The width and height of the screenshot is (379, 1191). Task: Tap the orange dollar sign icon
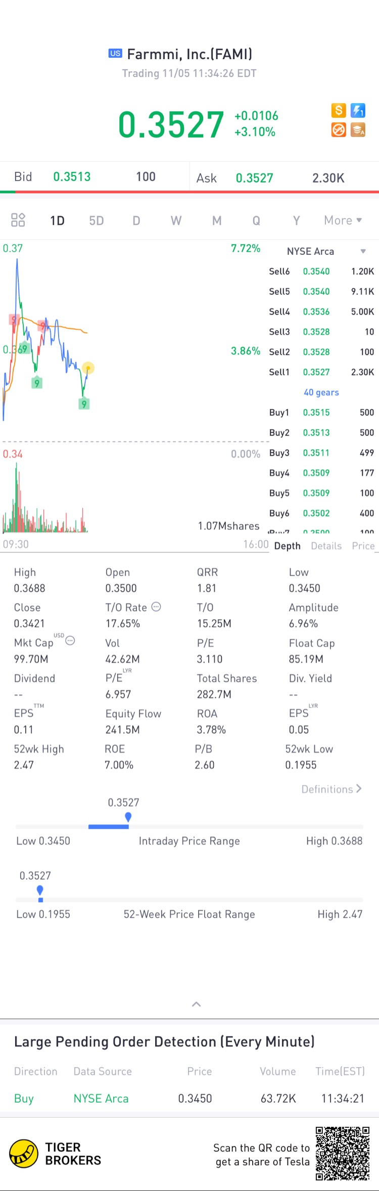pos(339,110)
